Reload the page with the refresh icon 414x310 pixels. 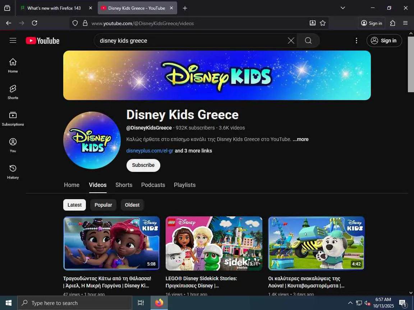34,23
